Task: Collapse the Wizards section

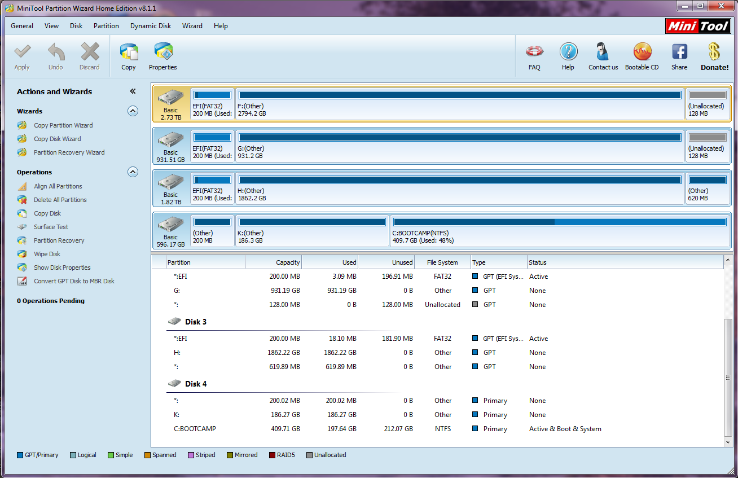Action: (x=133, y=111)
